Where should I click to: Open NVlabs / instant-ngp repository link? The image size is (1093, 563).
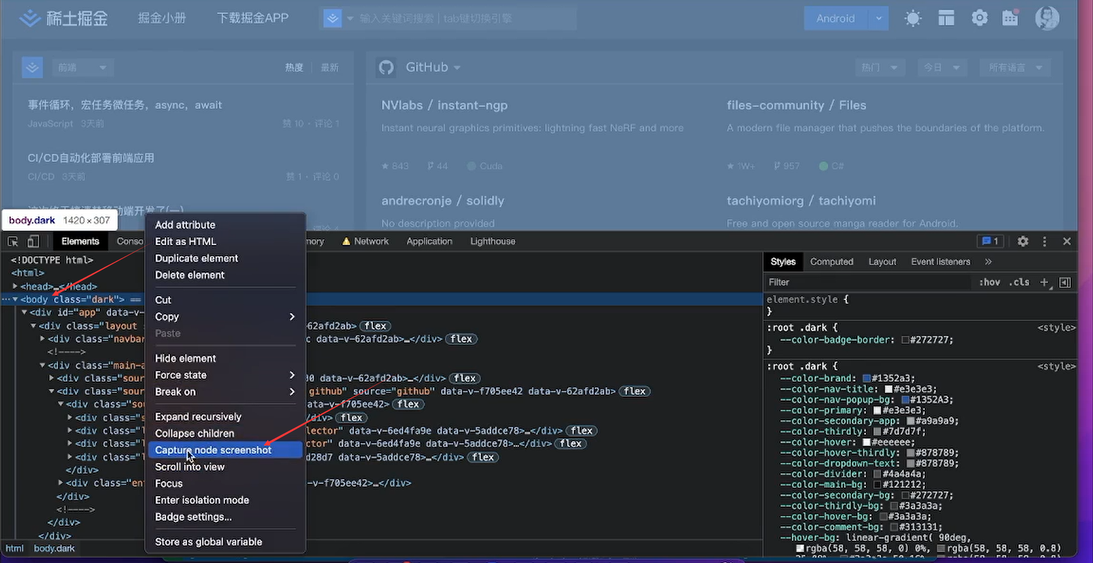point(444,106)
